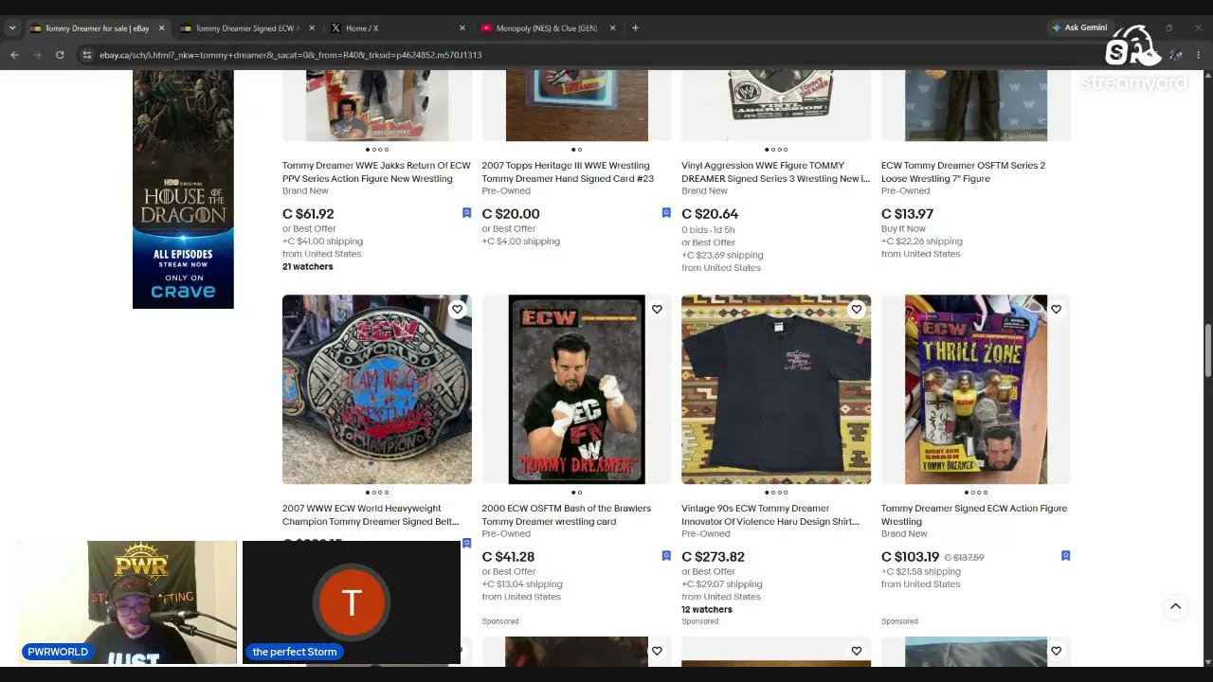1213x682 pixels.
Task: Switch to the Home / X tab
Action: tap(398, 28)
